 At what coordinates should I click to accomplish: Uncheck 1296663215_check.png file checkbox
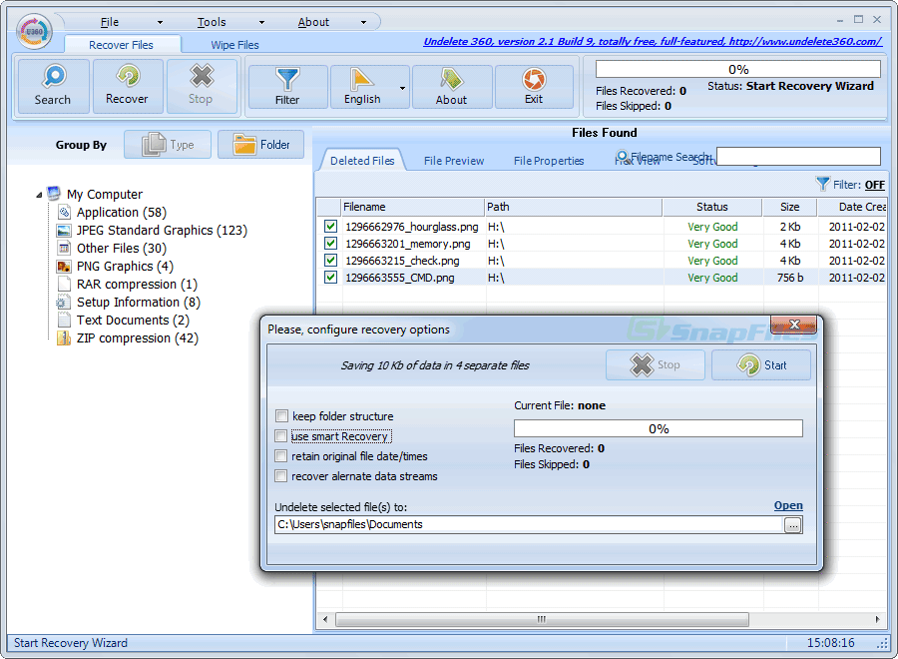pyautogui.click(x=330, y=261)
